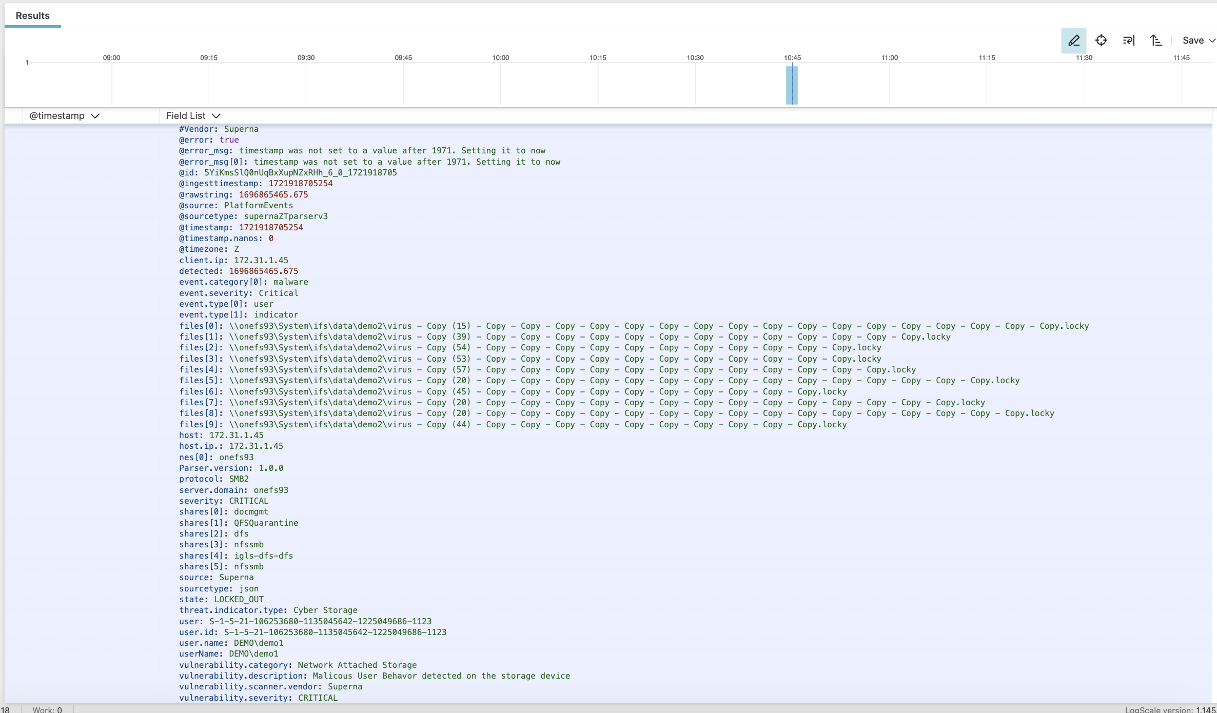The width and height of the screenshot is (1217, 713).
Task: Click the event count 18 in the status bar
Action: pyautogui.click(x=6, y=709)
